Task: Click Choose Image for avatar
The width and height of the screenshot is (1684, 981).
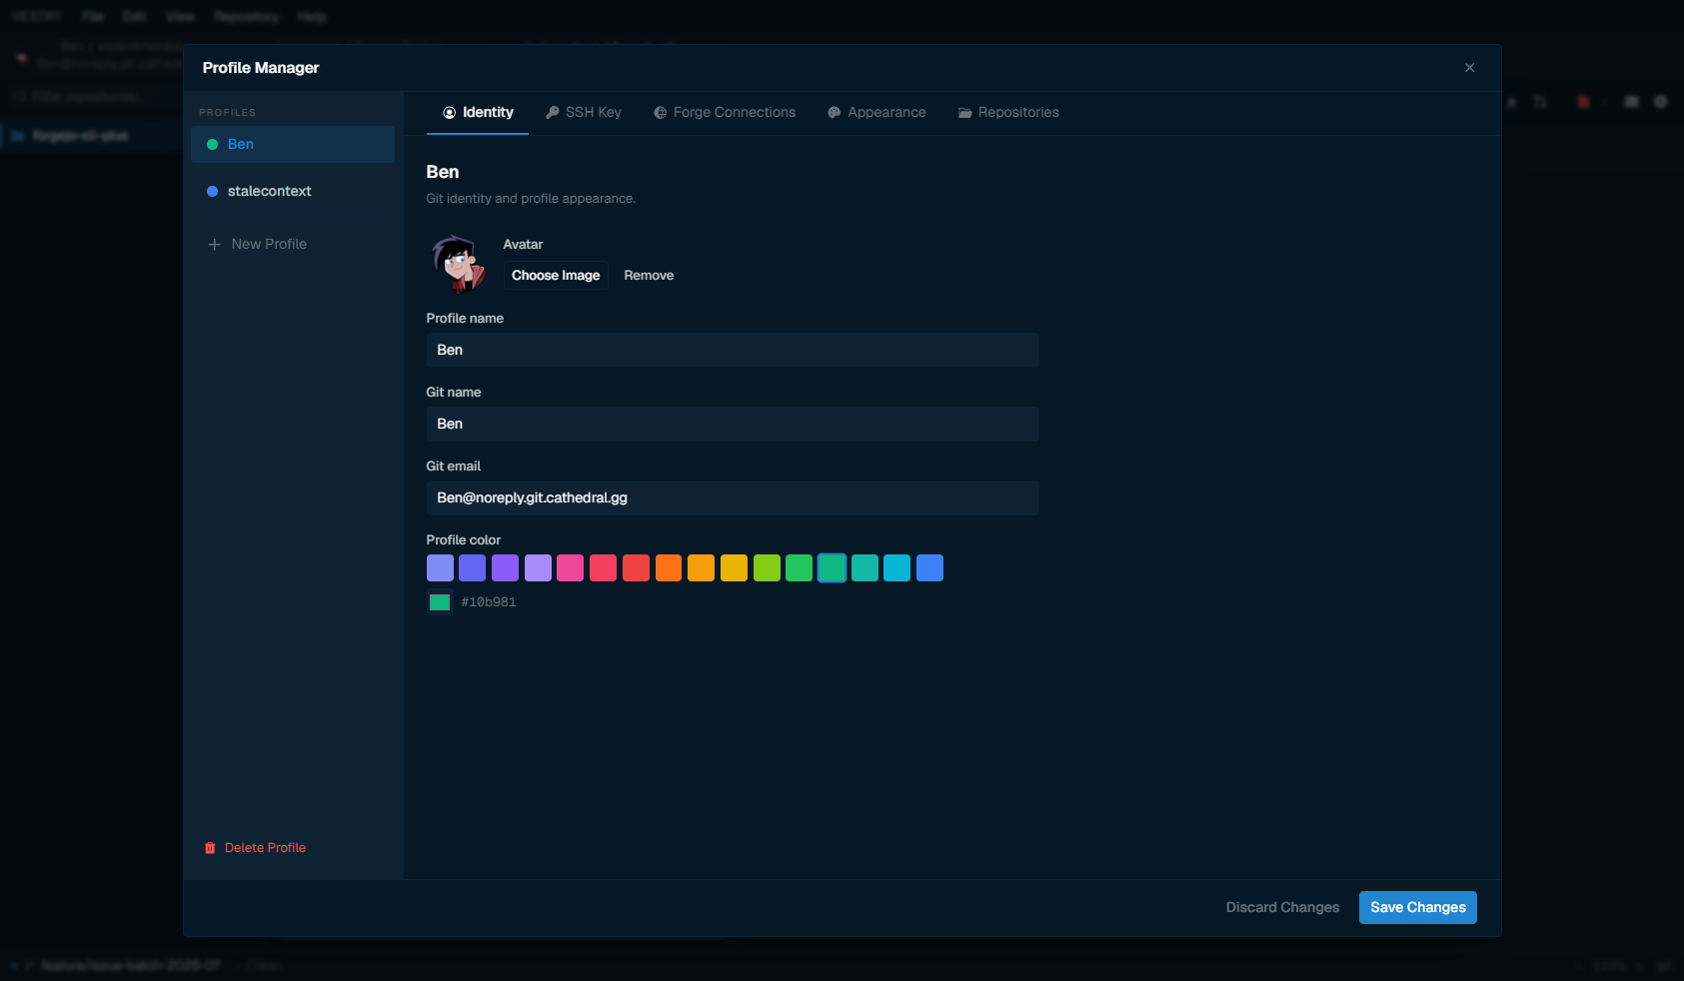Action: (556, 276)
